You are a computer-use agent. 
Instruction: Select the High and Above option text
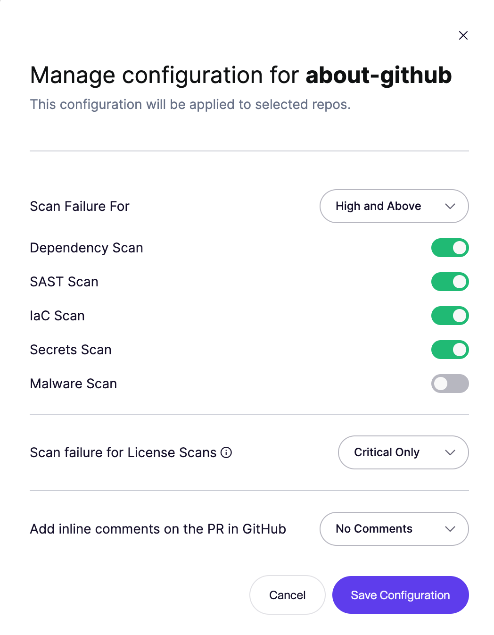coord(378,206)
